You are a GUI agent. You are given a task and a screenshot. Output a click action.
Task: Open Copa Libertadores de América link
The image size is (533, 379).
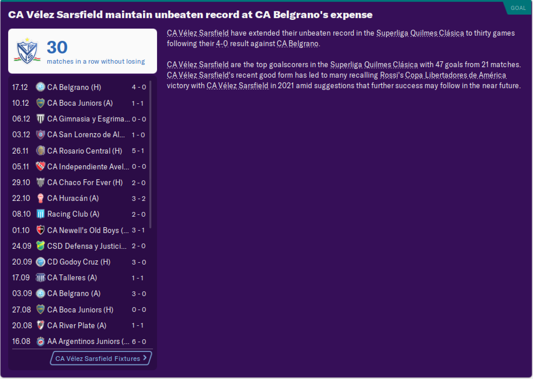(456, 75)
